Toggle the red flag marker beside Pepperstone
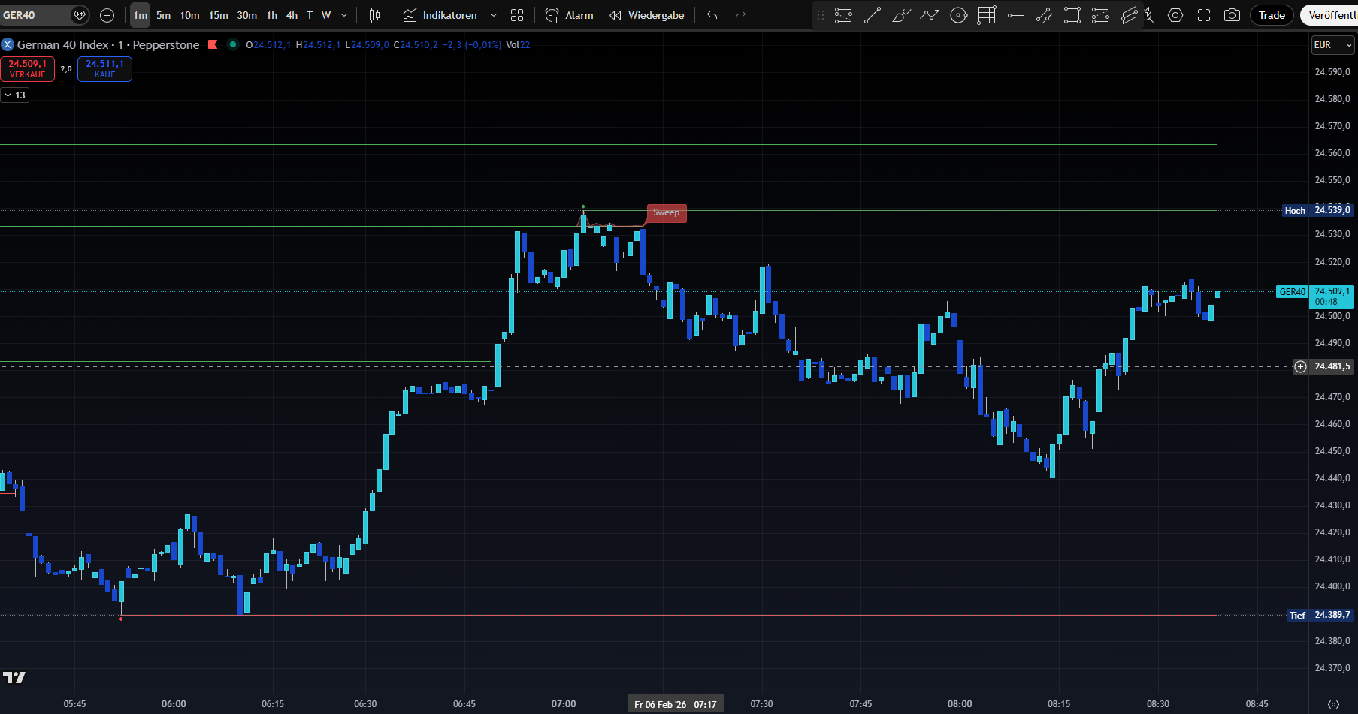 point(213,44)
